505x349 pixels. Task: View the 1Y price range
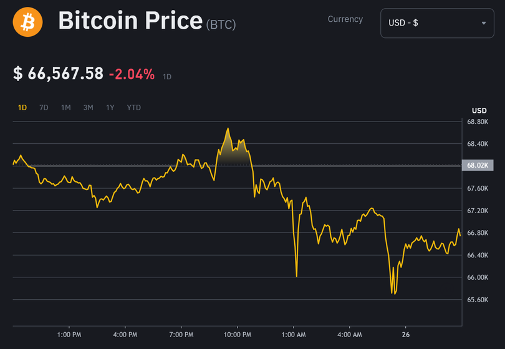point(110,107)
